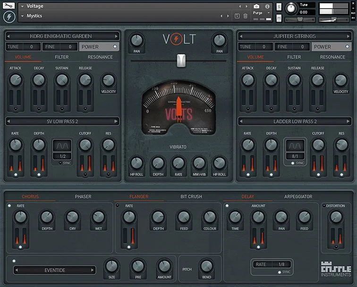The width and height of the screenshot is (357, 287).
Task: Open SV Low Pass 2 filter selector
Action: pyautogui.click(x=62, y=121)
